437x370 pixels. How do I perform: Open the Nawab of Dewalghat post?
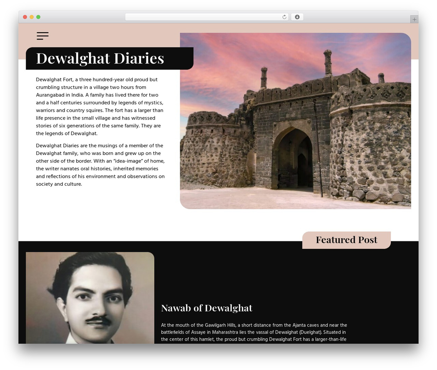pos(207,308)
